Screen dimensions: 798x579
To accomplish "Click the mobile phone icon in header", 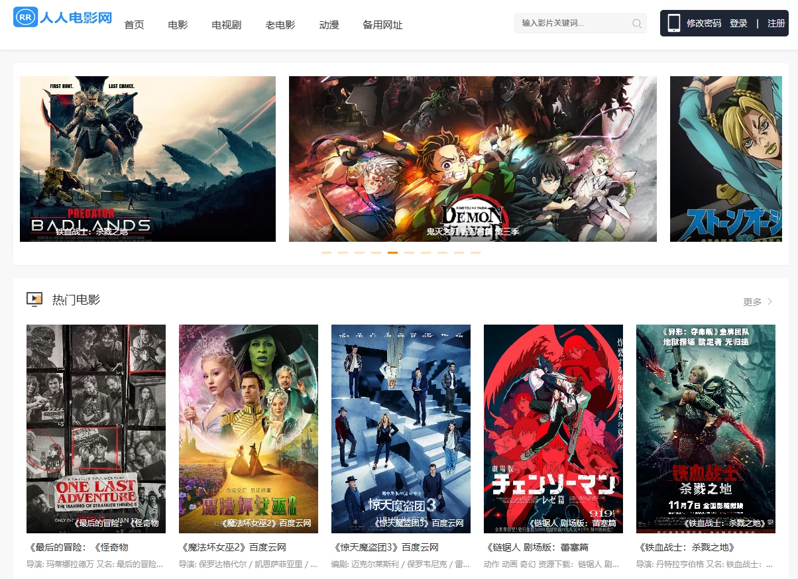I will point(674,23).
